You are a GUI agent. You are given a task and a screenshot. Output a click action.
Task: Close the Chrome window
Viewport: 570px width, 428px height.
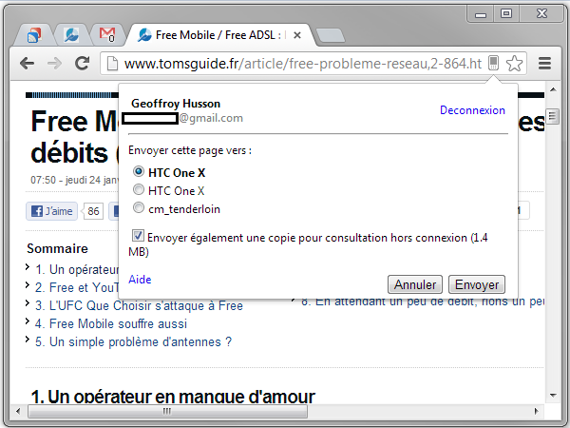(x=541, y=14)
